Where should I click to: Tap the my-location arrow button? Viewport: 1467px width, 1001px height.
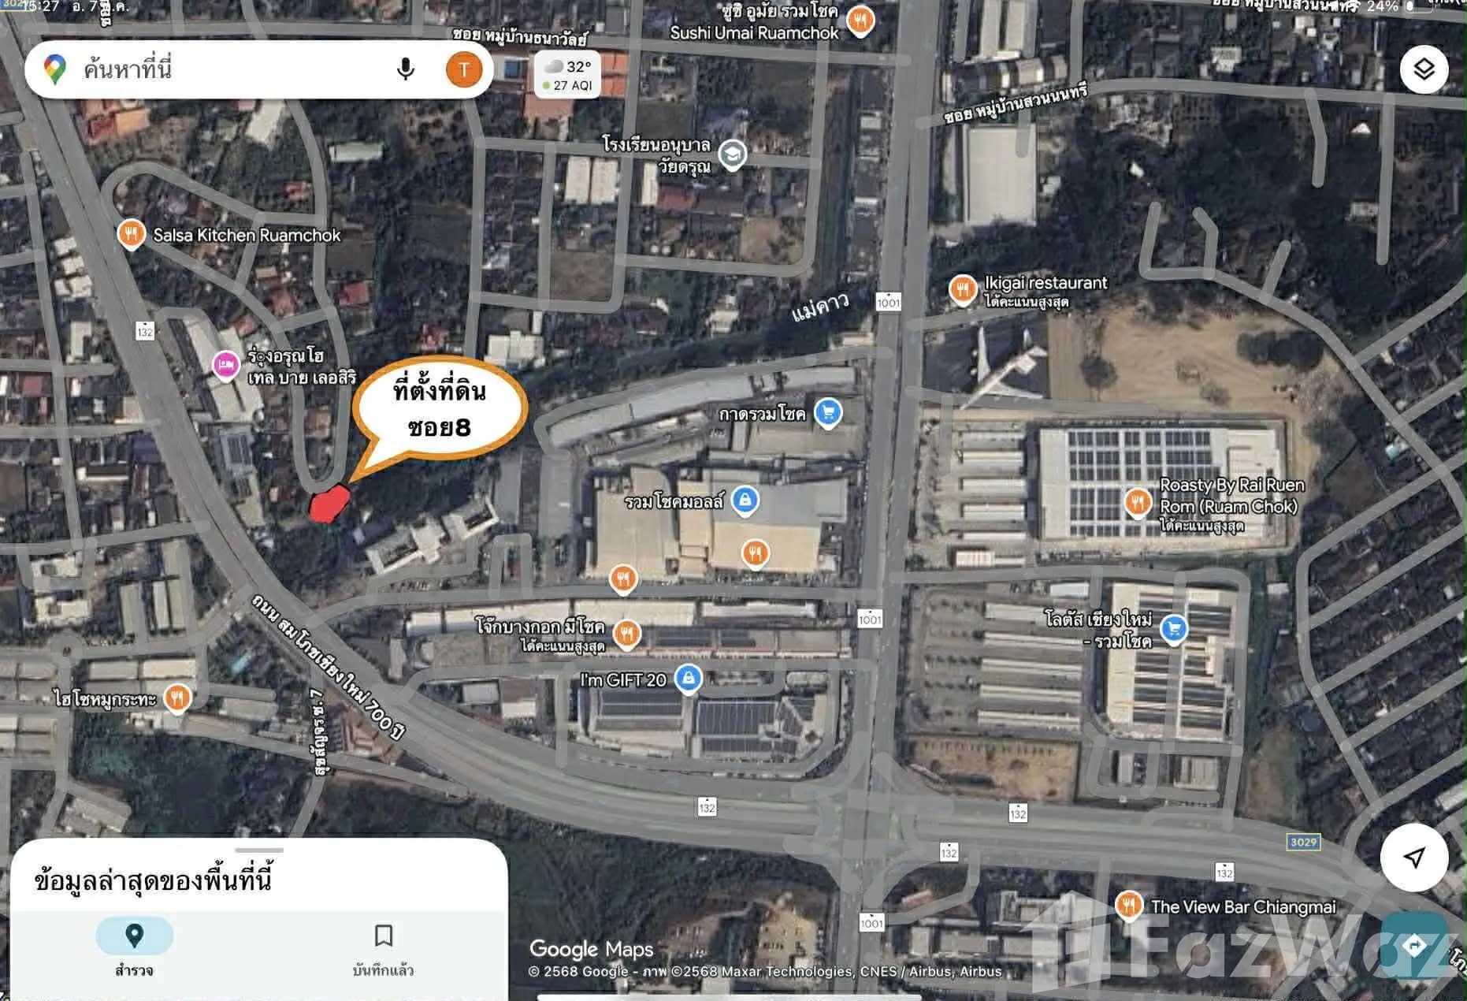pyautogui.click(x=1414, y=857)
